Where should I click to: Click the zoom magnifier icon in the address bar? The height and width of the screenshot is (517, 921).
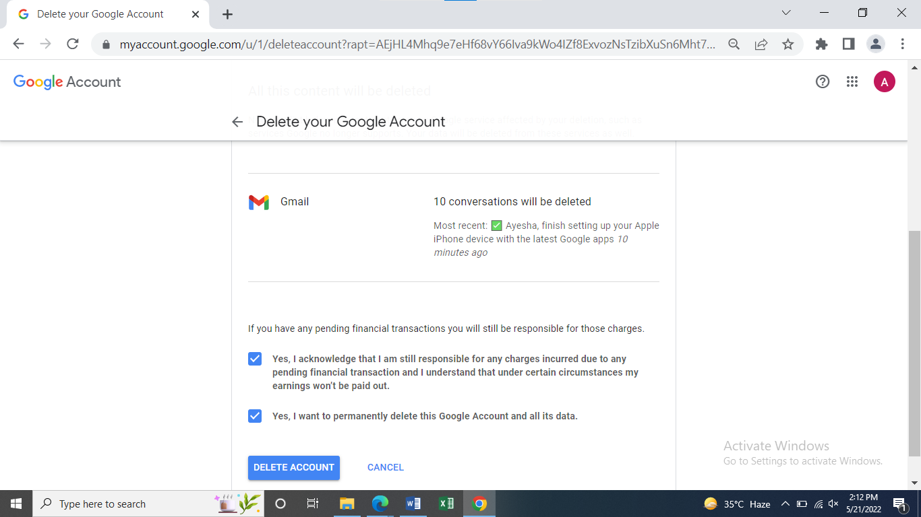(734, 44)
